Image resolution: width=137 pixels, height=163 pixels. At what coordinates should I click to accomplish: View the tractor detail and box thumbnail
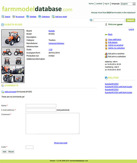13,74
